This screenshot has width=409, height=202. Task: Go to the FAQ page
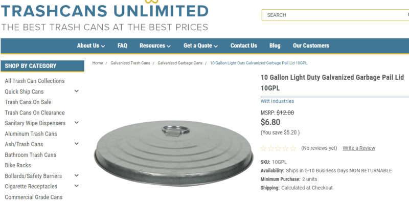point(122,46)
